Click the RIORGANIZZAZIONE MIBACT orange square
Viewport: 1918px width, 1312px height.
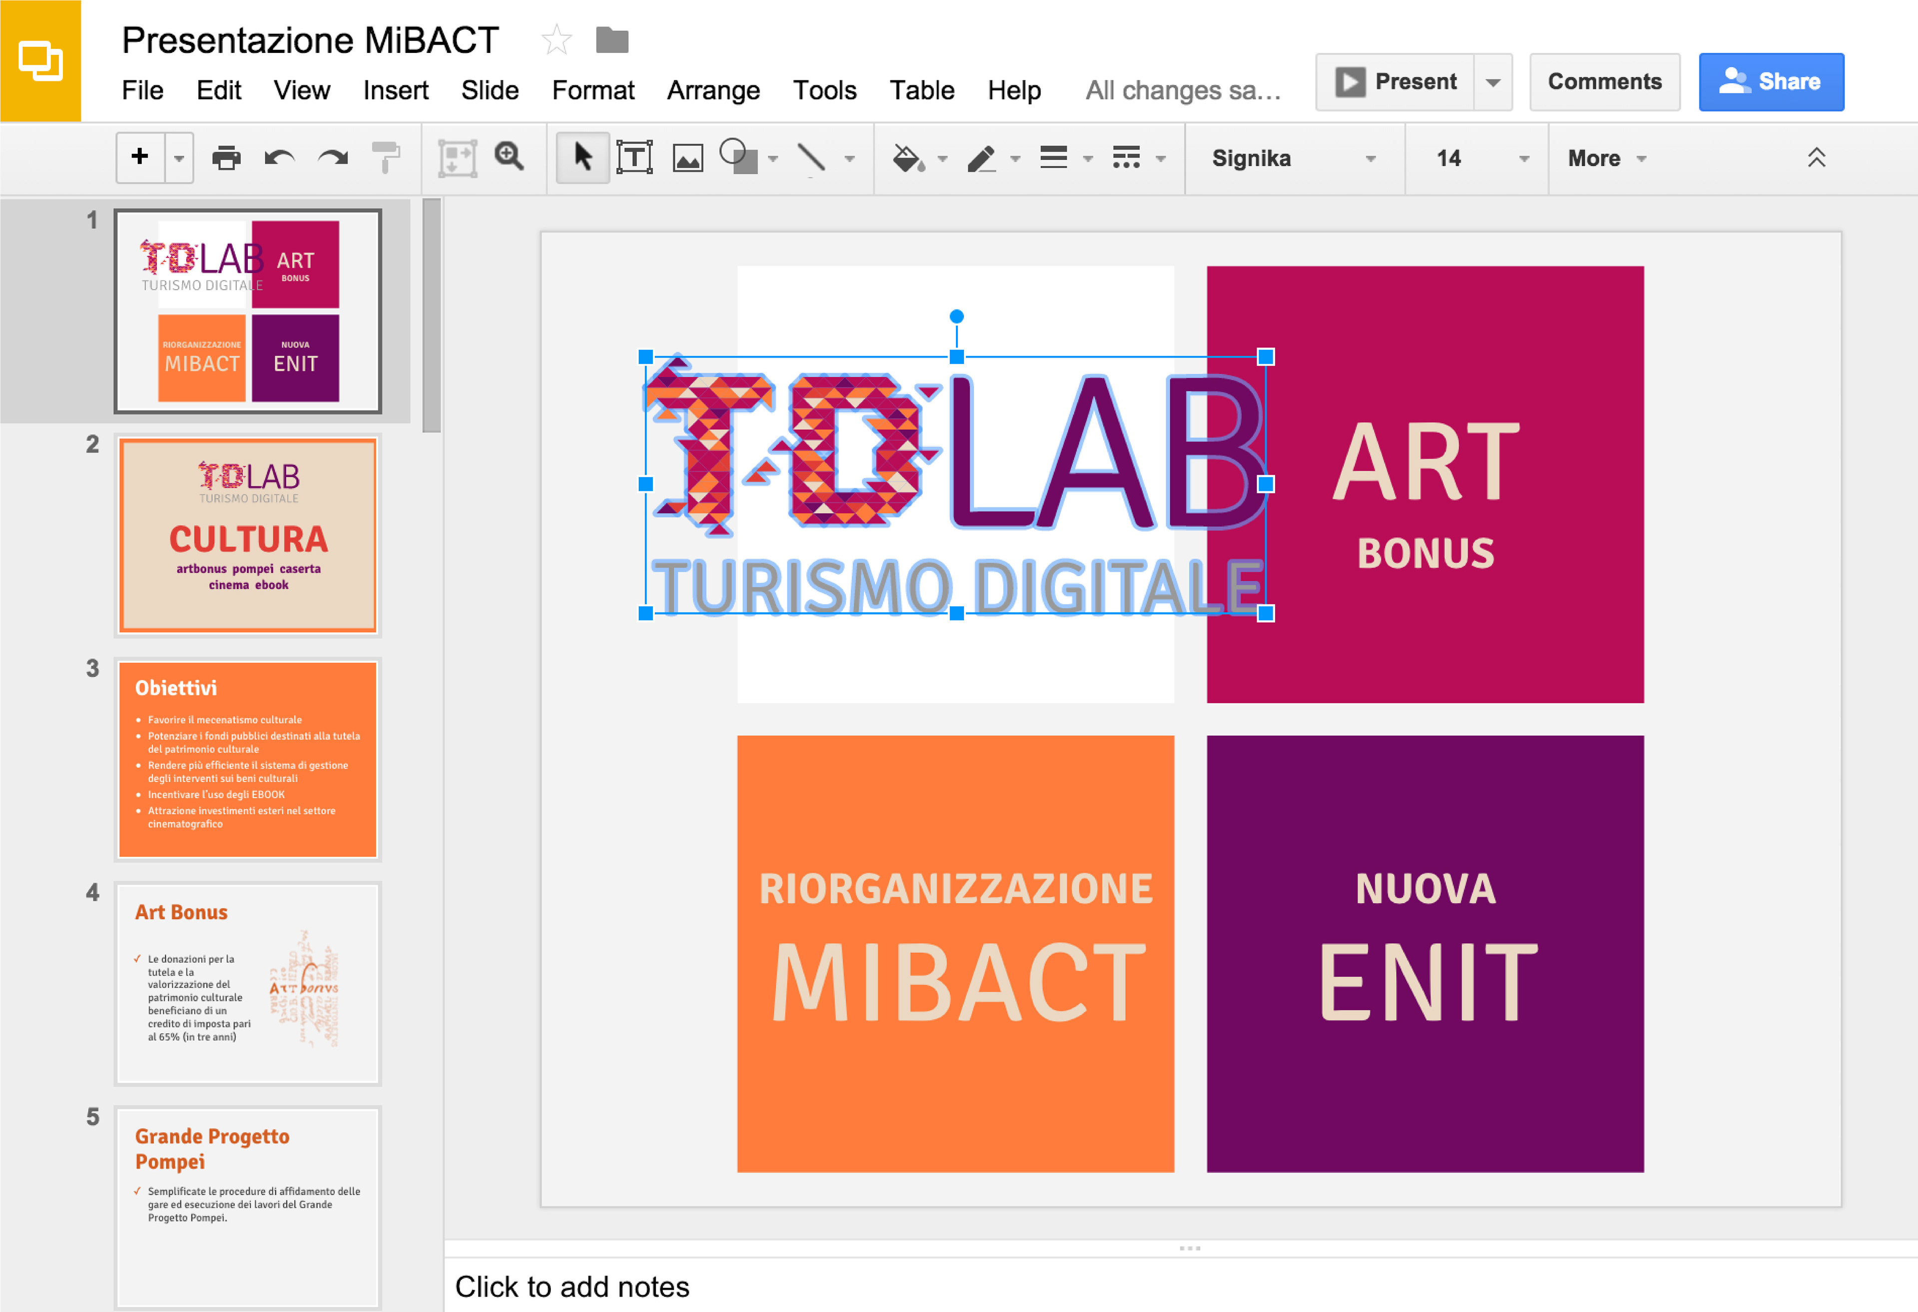point(956,954)
